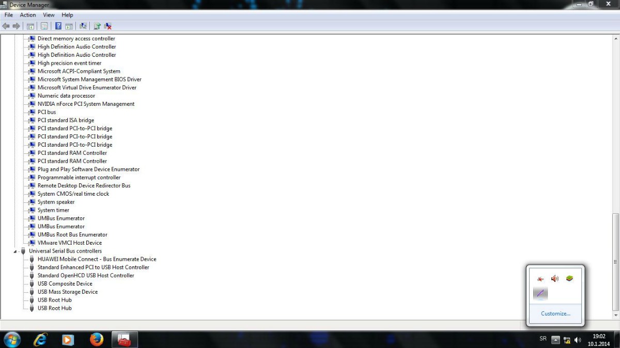Click the vertical scrollbar up arrow
The height and width of the screenshot is (348, 620).
point(615,38)
